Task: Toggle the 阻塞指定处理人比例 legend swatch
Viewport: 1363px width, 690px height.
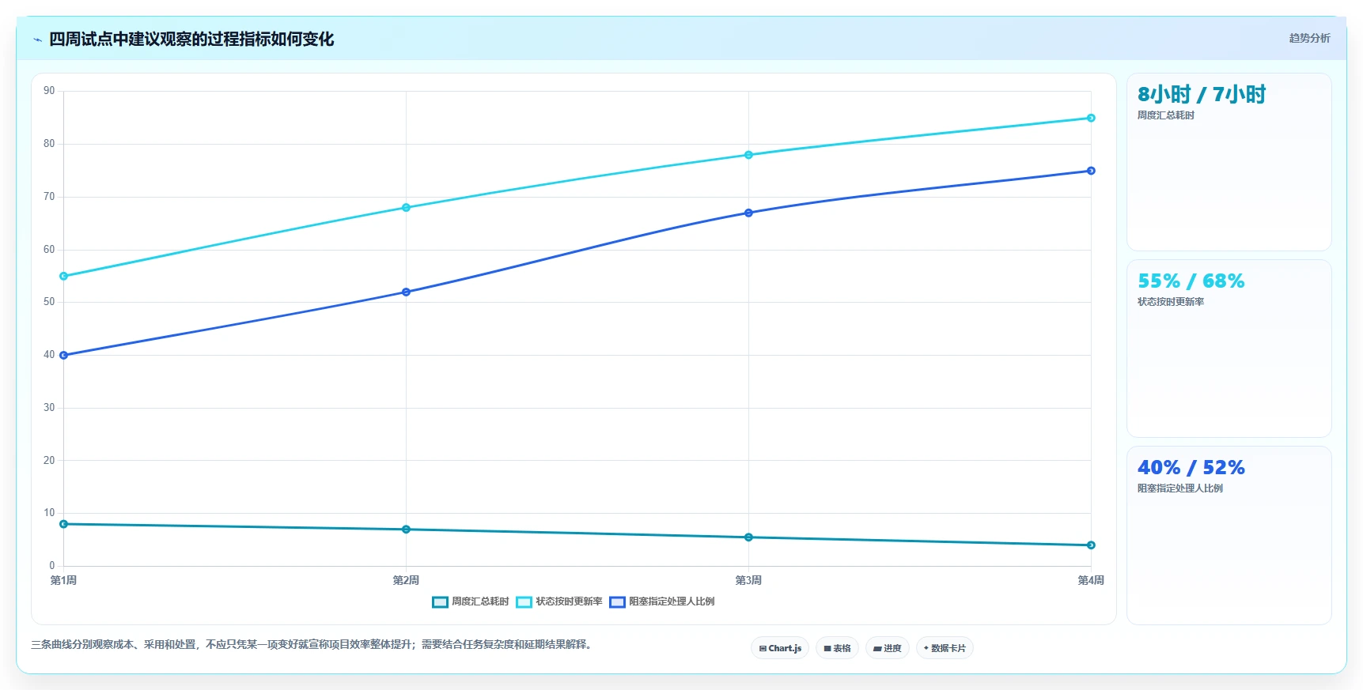Action: (617, 602)
